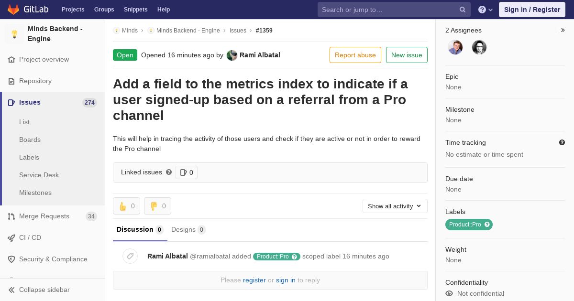The image size is (574, 301).
Task: Collapse the right sidebar with double chevron
Action: pos(563,30)
